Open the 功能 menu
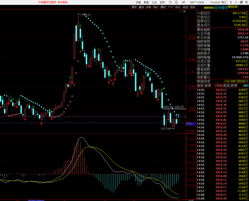 138,2
